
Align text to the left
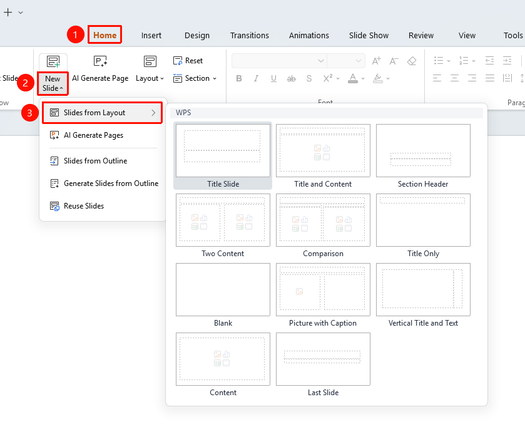(x=437, y=78)
